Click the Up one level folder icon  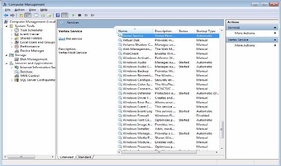click(x=21, y=15)
